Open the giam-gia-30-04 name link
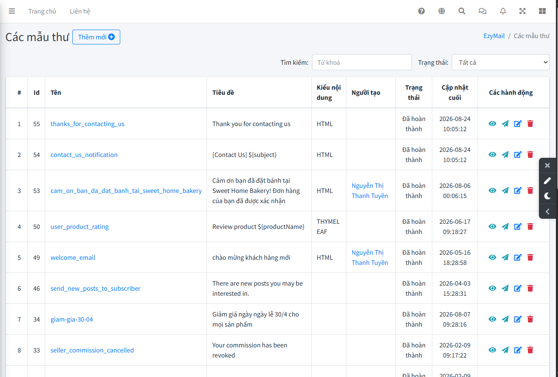 pos(72,319)
